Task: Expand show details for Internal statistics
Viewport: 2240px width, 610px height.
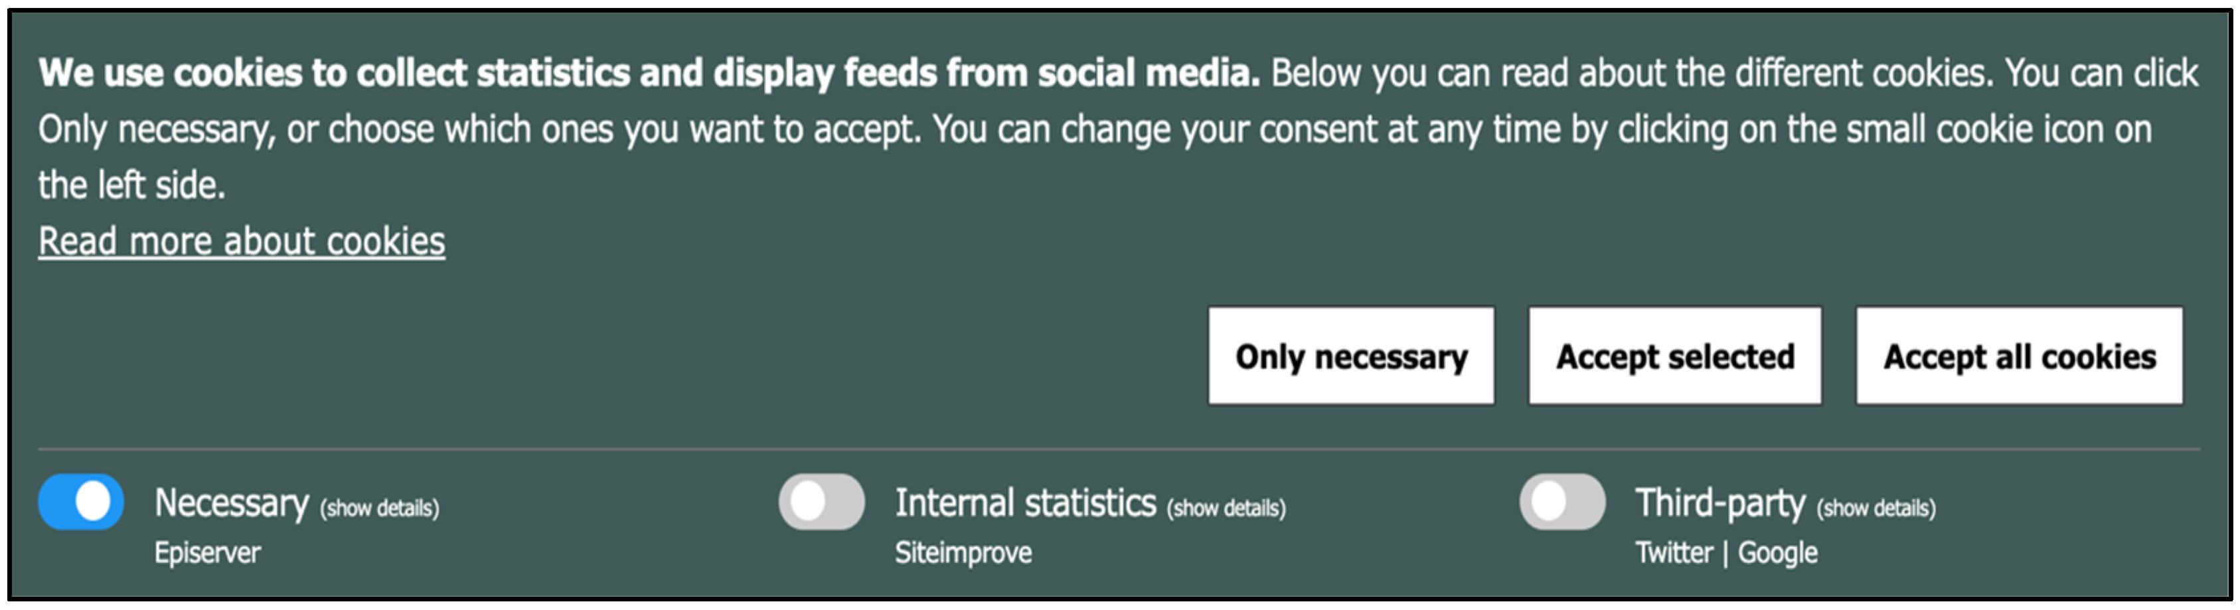Action: click(1225, 508)
